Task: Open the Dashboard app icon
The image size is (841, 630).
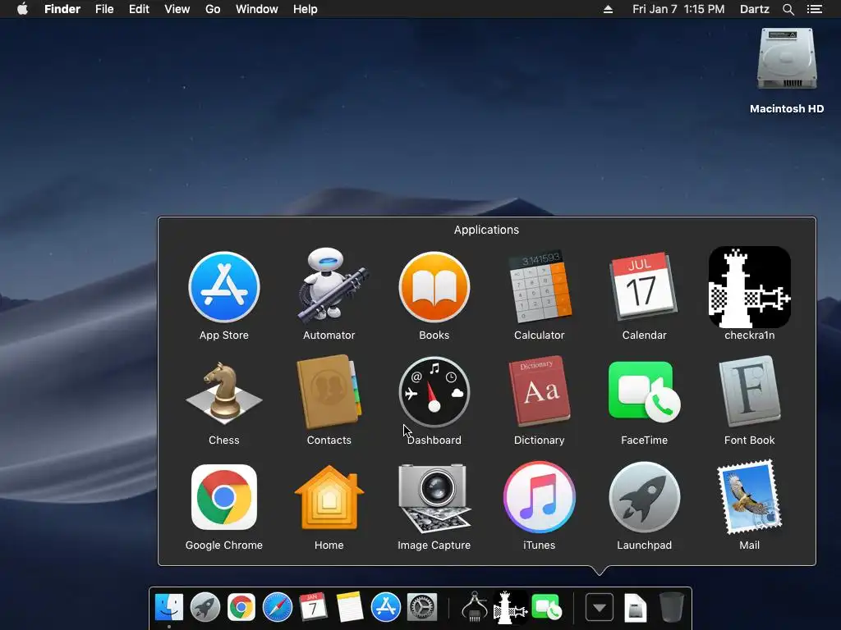Action: [434, 392]
